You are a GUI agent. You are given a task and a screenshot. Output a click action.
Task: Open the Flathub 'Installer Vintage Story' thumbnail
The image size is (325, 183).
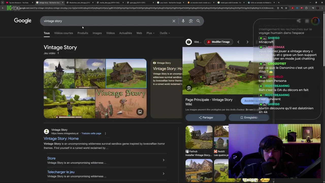199,137
